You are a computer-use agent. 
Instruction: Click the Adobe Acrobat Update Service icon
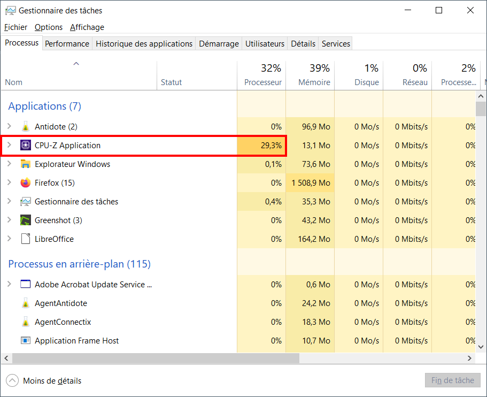click(26, 284)
